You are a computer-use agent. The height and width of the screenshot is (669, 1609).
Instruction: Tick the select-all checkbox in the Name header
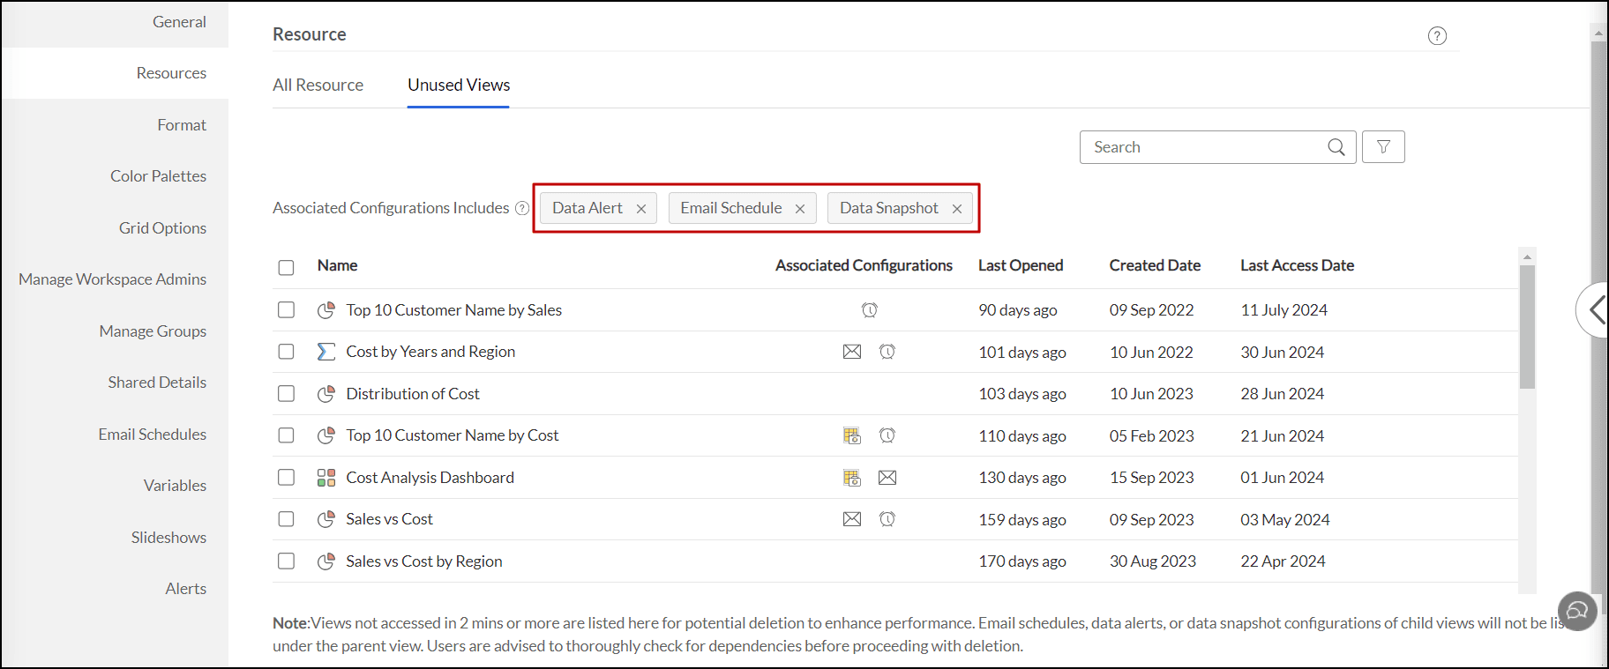(286, 267)
